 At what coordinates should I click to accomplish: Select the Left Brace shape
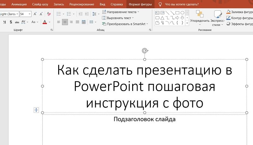(177, 23)
